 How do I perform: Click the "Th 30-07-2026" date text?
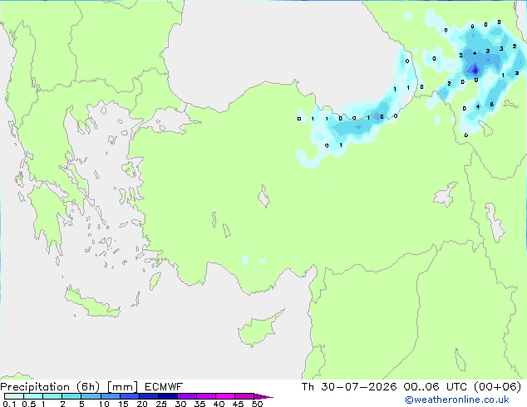[349, 387]
